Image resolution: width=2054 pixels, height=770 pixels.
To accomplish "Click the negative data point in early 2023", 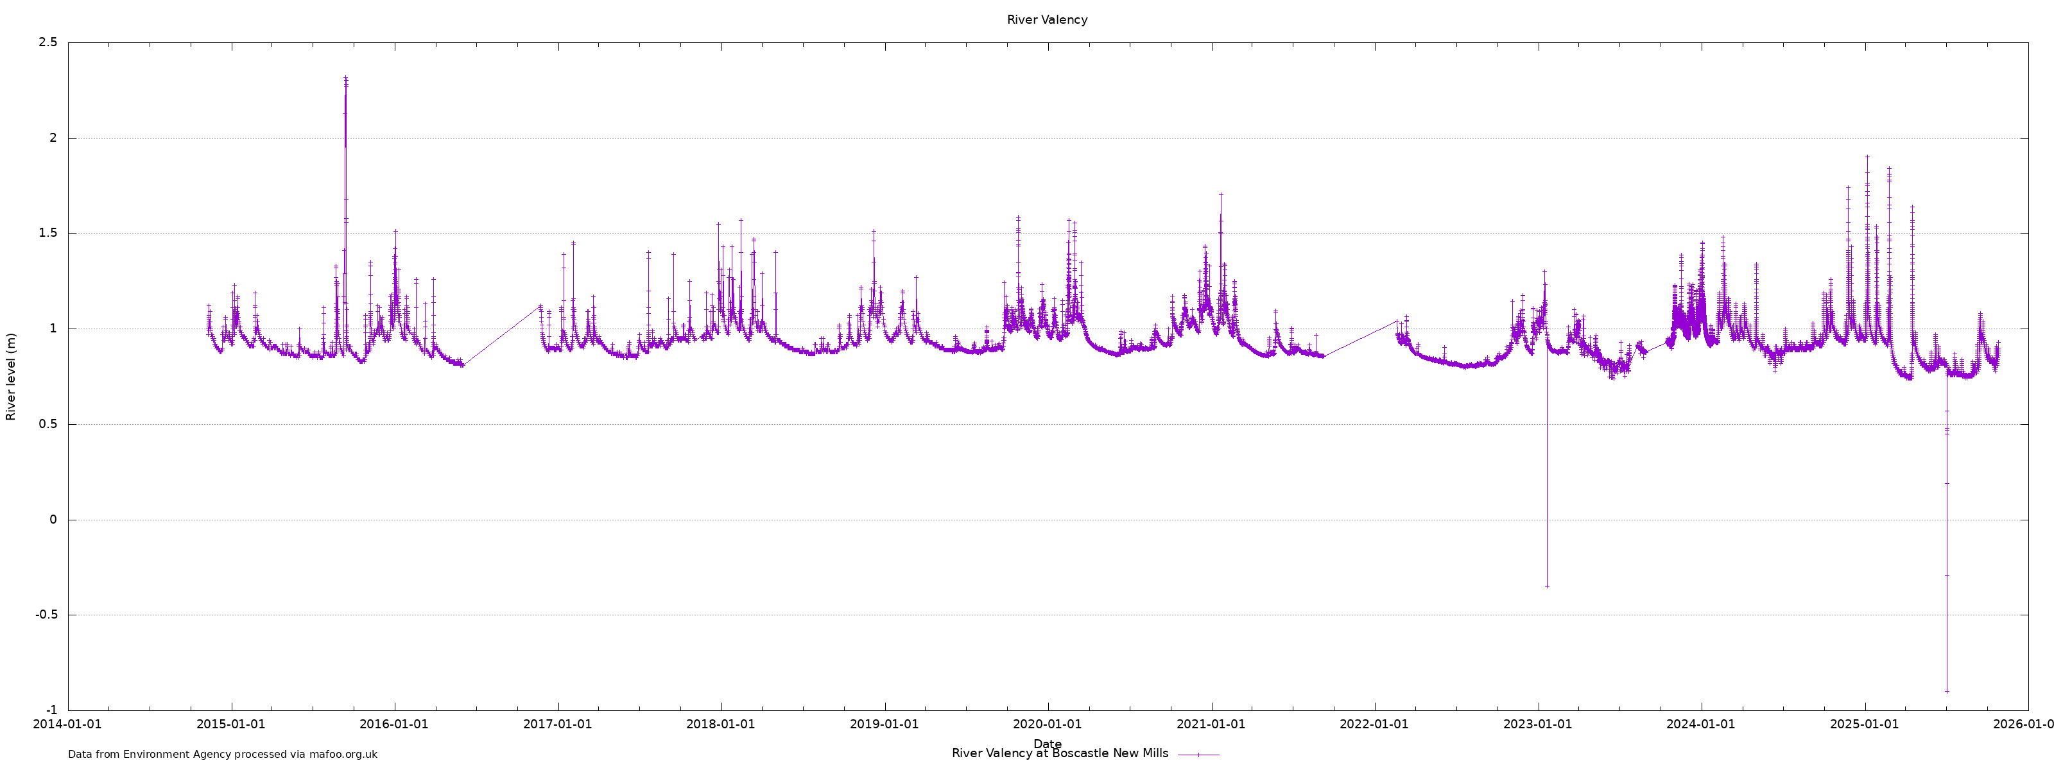I will click(x=1547, y=586).
